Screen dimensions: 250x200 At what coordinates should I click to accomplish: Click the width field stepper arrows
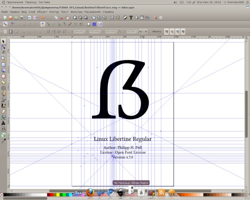click(x=116, y=31)
